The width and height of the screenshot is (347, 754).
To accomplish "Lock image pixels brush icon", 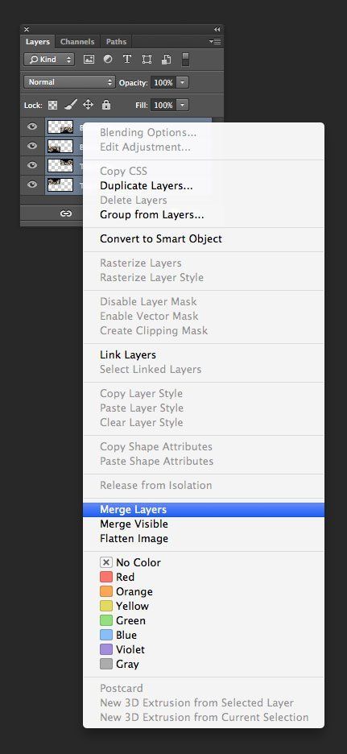I will (x=71, y=105).
